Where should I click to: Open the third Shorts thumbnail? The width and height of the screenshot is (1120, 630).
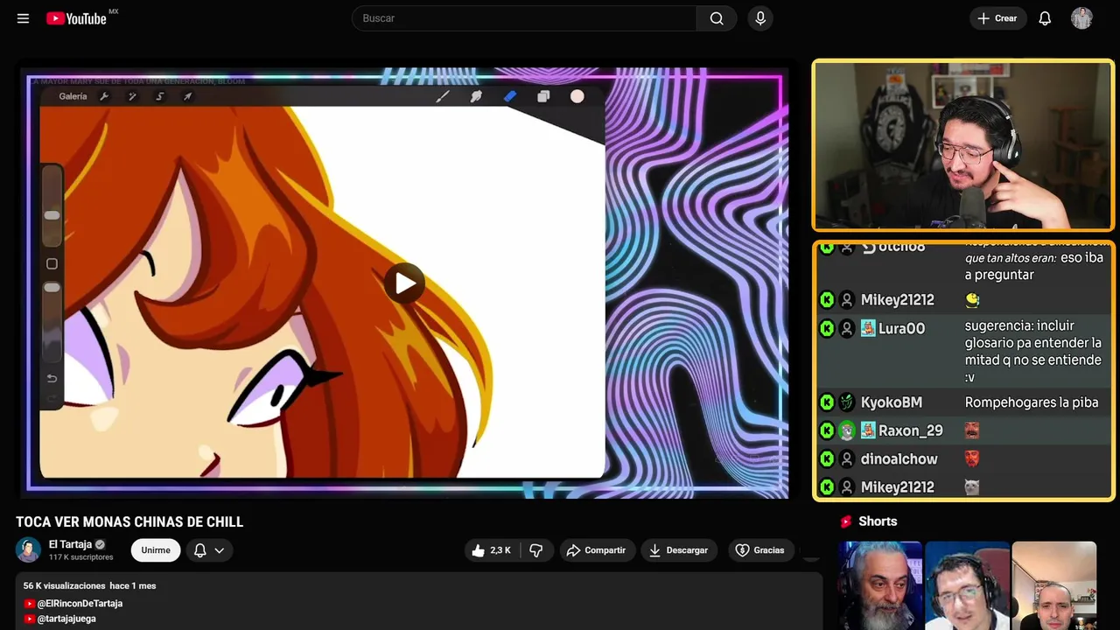[1053, 585]
